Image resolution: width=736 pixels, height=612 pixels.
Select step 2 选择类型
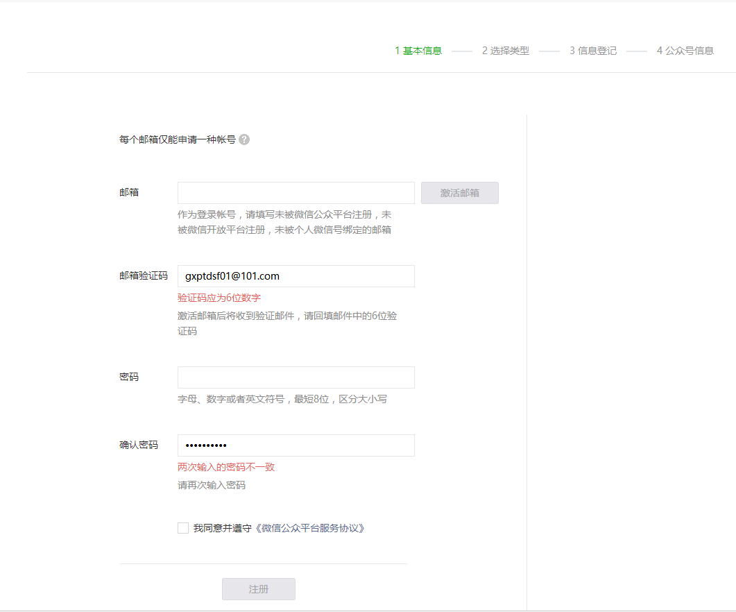tap(506, 51)
